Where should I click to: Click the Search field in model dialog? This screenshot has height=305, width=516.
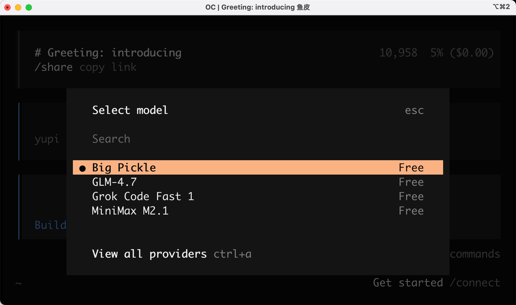pyautogui.click(x=111, y=139)
